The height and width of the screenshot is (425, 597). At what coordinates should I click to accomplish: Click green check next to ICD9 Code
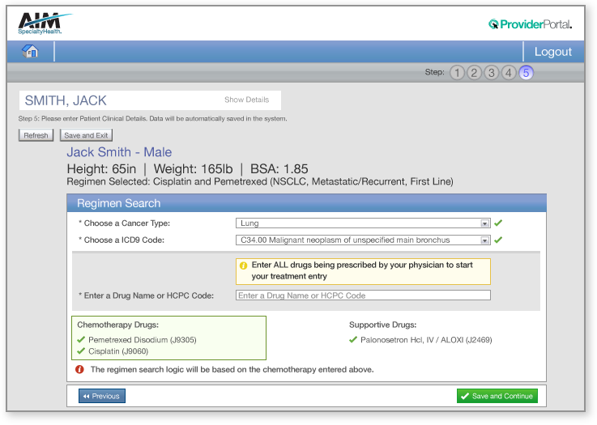tap(499, 240)
